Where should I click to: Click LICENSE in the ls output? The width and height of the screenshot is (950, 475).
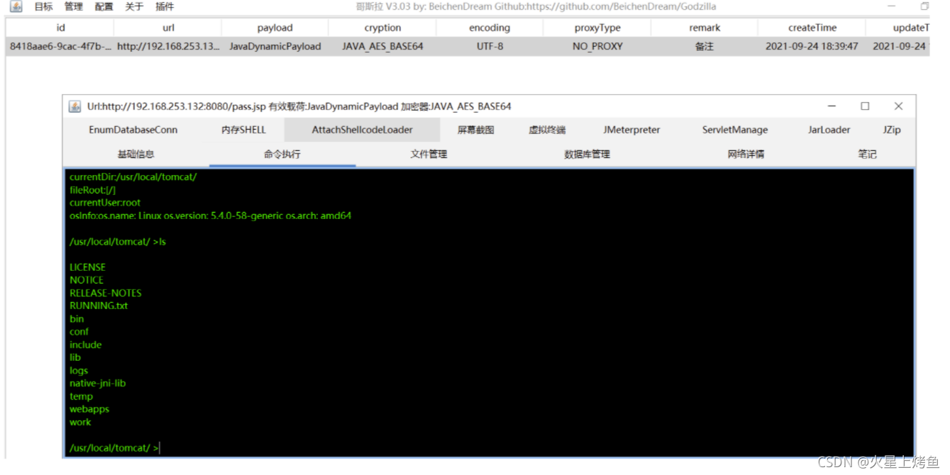coord(87,267)
